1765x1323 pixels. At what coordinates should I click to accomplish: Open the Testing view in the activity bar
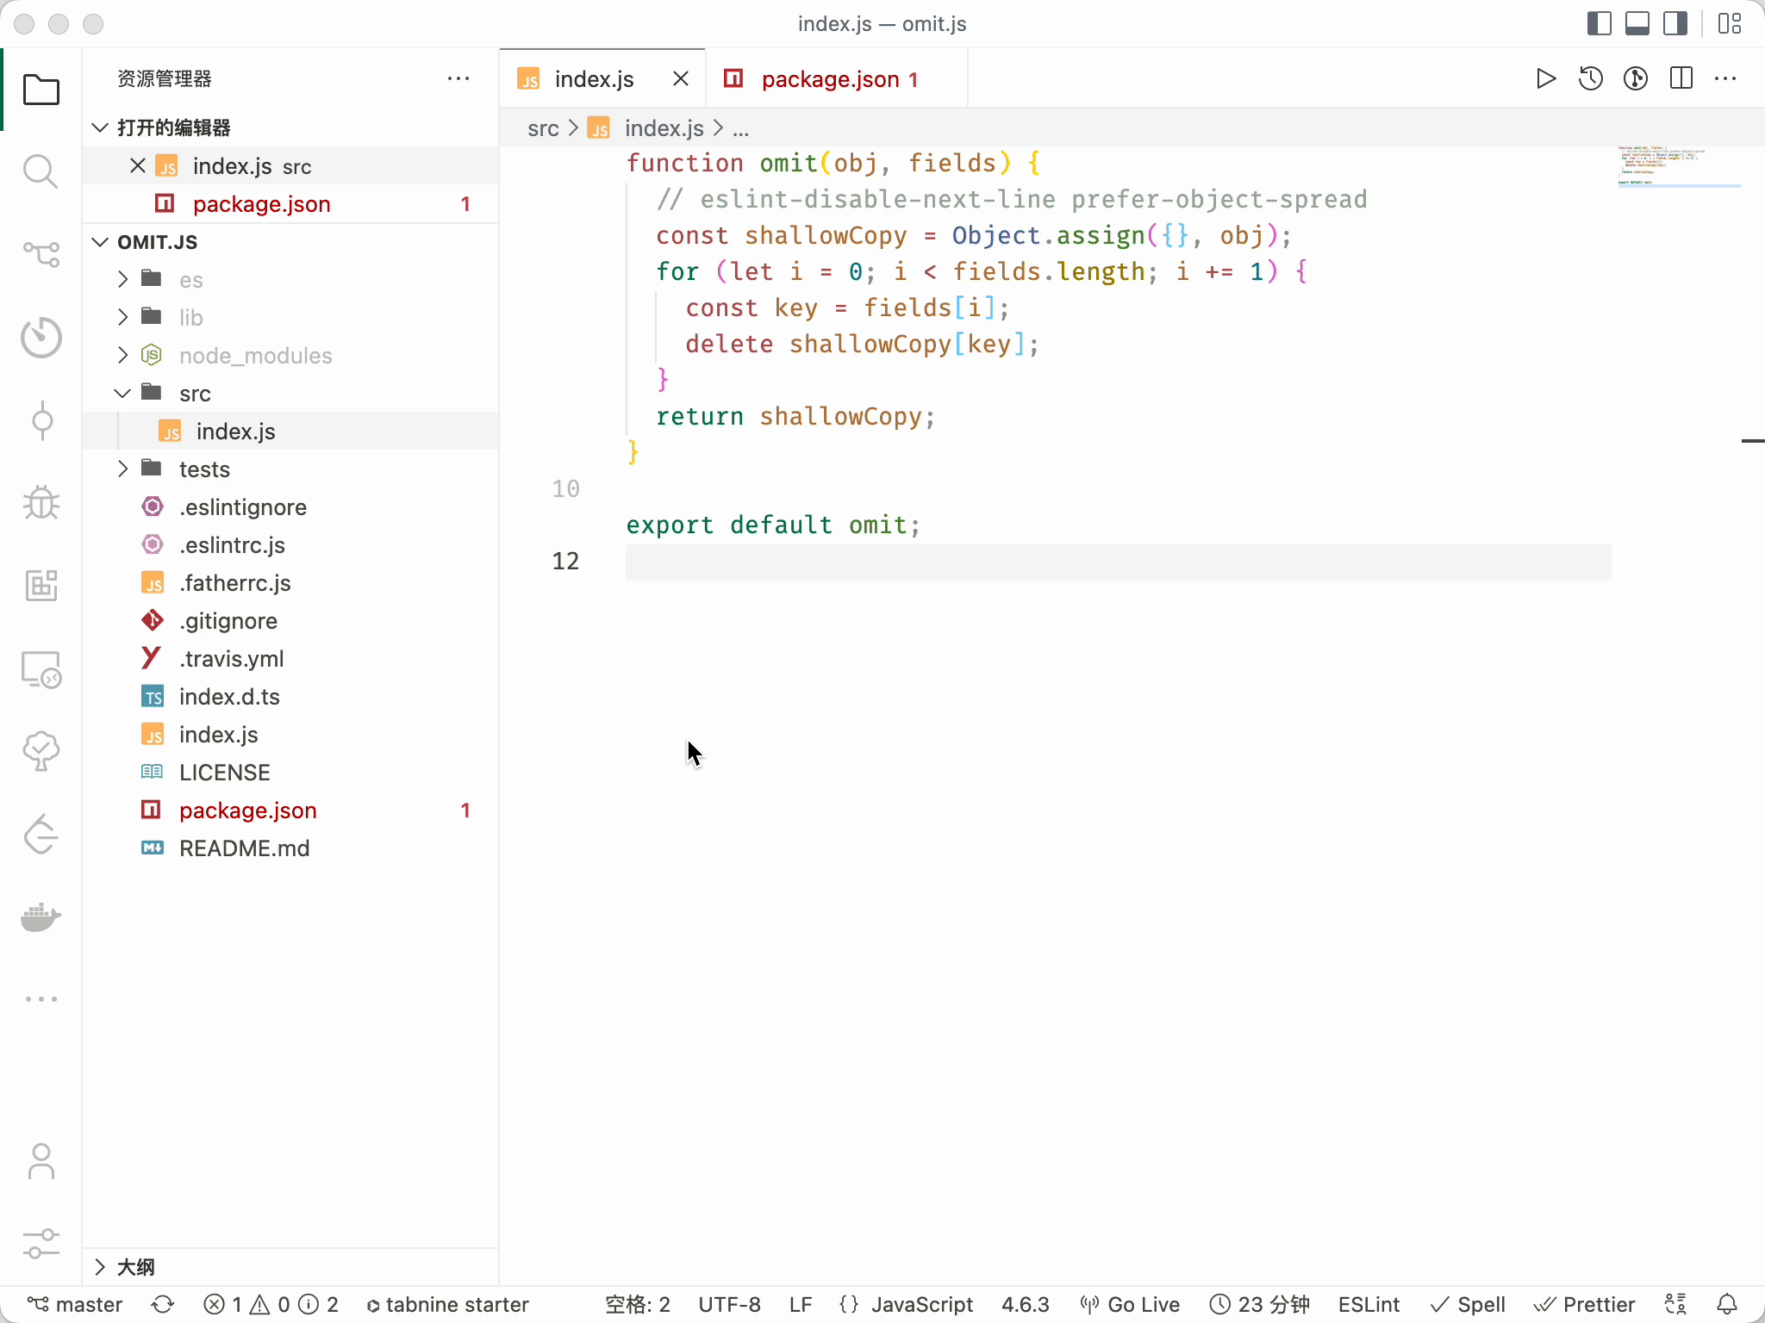point(41,751)
